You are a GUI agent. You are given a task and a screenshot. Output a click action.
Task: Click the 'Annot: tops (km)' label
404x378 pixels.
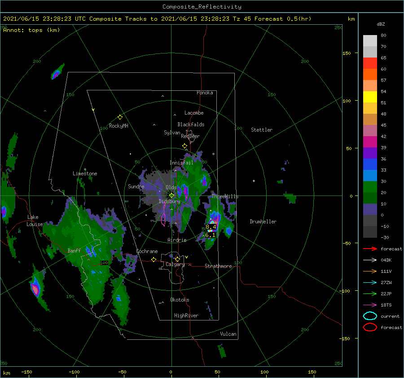[x=31, y=30]
